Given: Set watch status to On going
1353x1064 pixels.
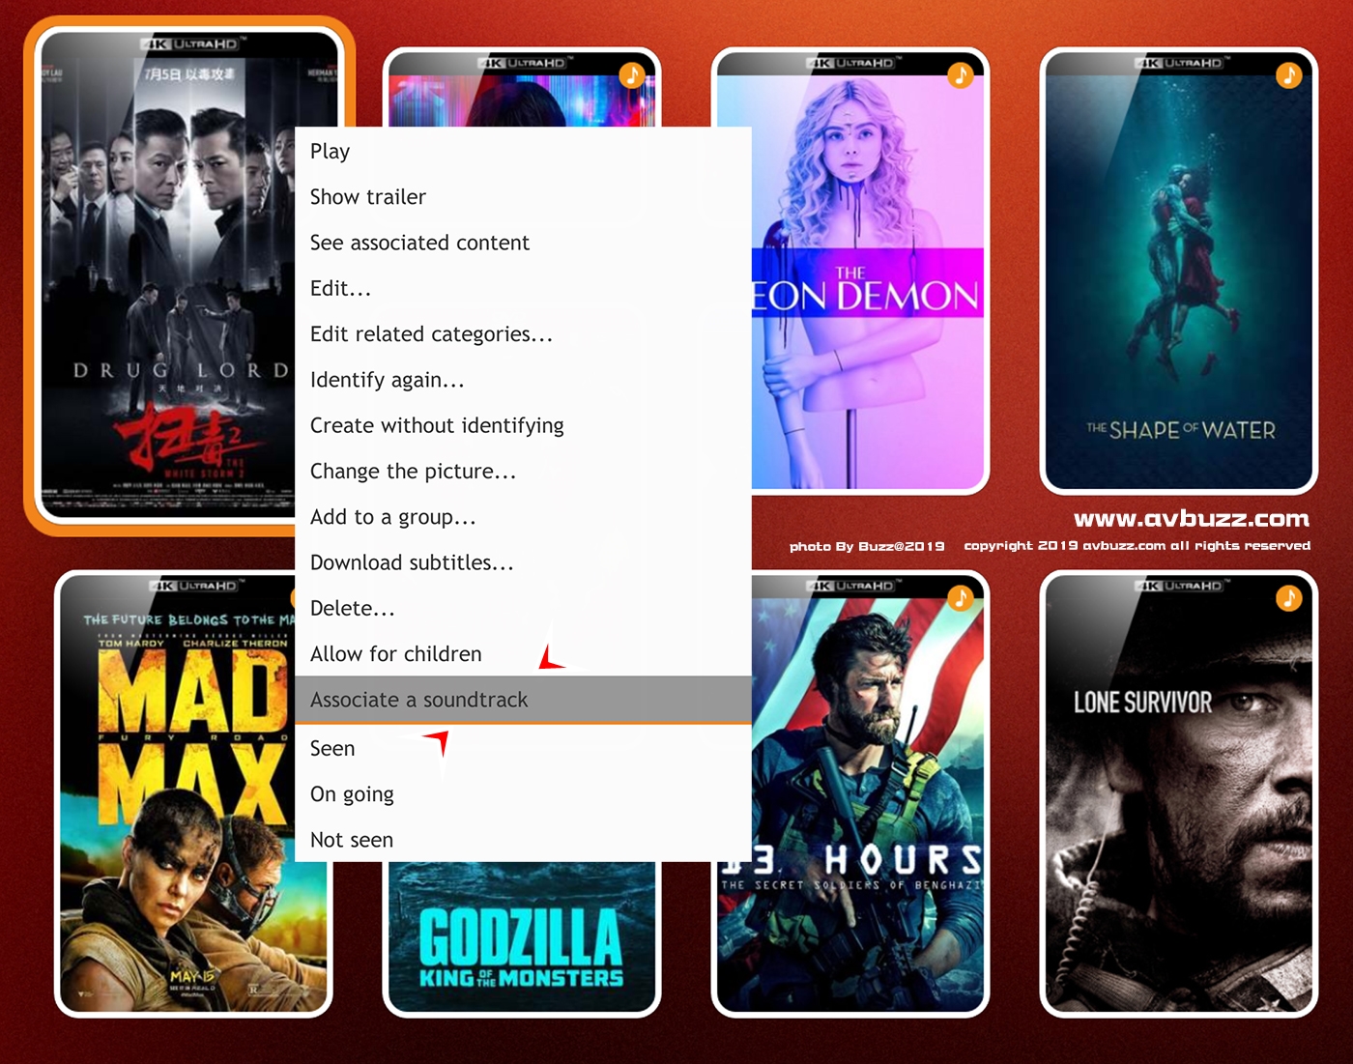Looking at the screenshot, I should [352, 794].
